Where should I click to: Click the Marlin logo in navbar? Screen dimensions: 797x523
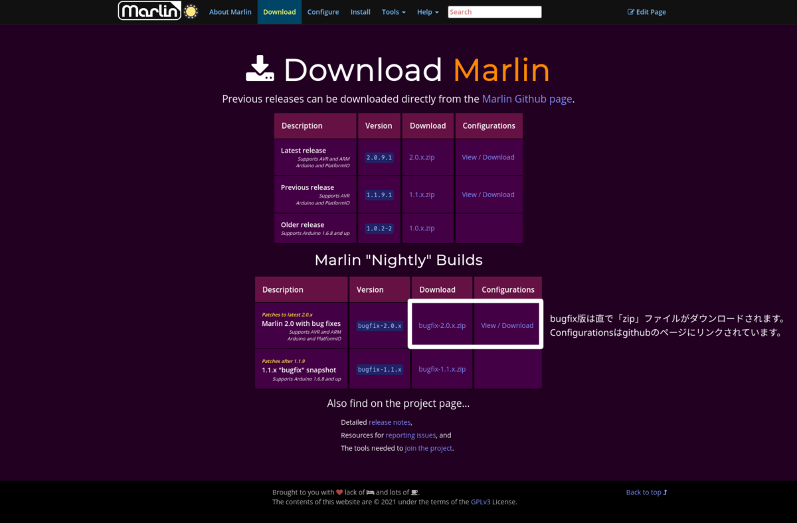(149, 11)
